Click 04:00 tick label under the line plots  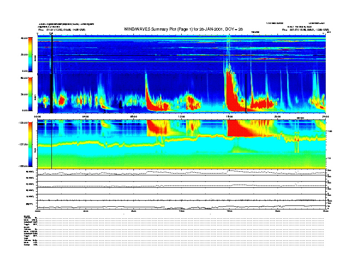(x=86, y=211)
